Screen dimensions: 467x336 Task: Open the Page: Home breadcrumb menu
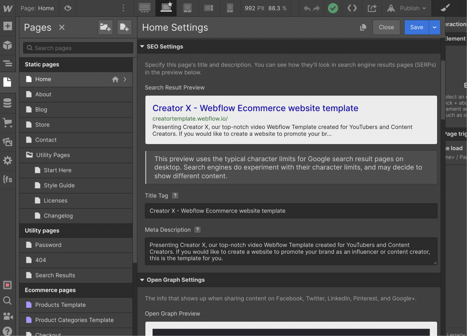pyautogui.click(x=37, y=8)
